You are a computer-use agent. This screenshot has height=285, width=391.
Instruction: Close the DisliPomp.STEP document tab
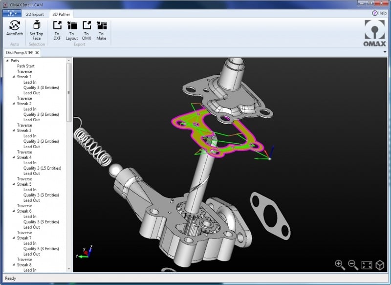[37, 52]
